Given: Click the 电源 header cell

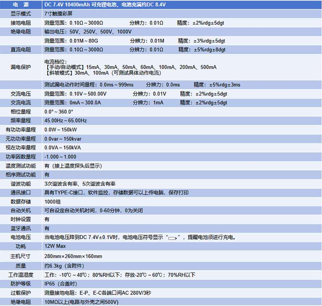Looking at the screenshot, I should [x=21, y=5].
